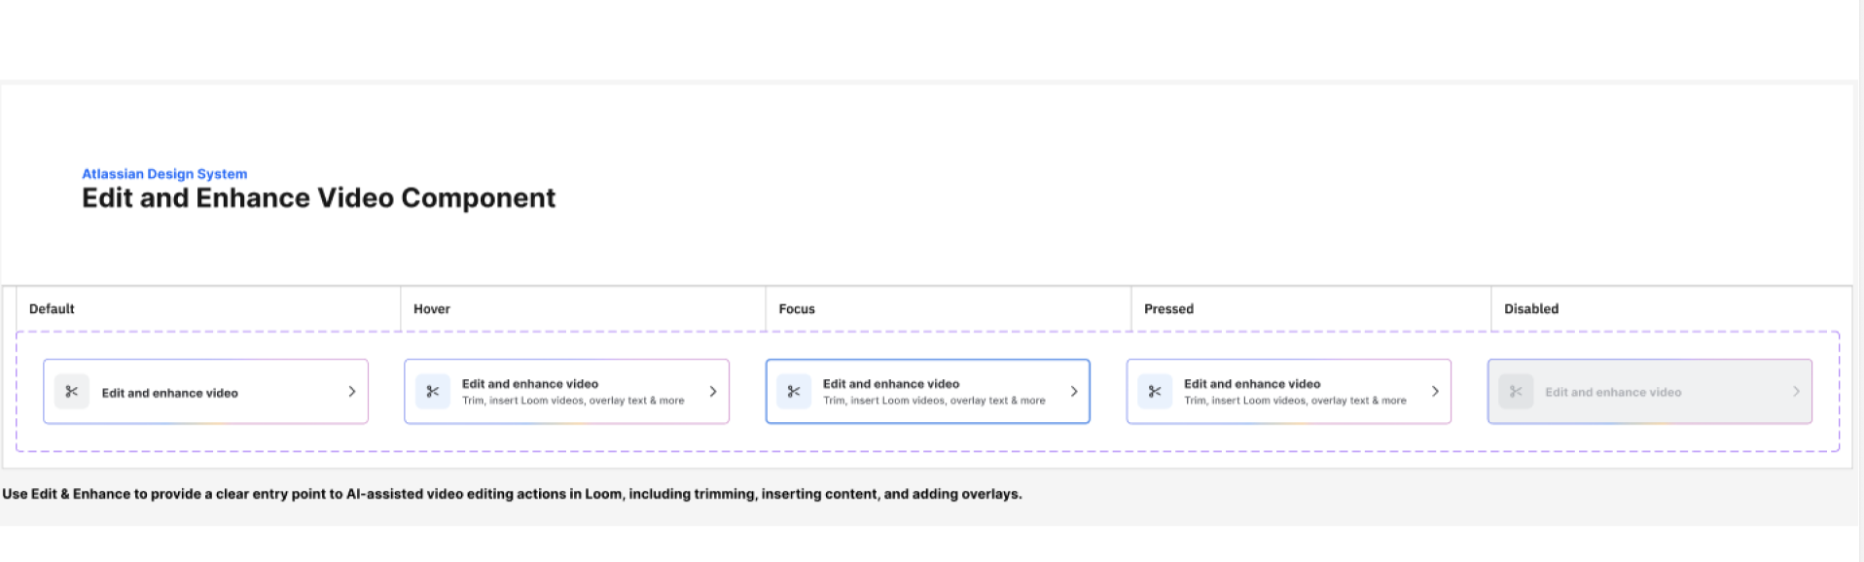The image size is (1864, 562).
Task: Click the Disabled card's 'Edit and enhance video' label
Action: (1613, 393)
